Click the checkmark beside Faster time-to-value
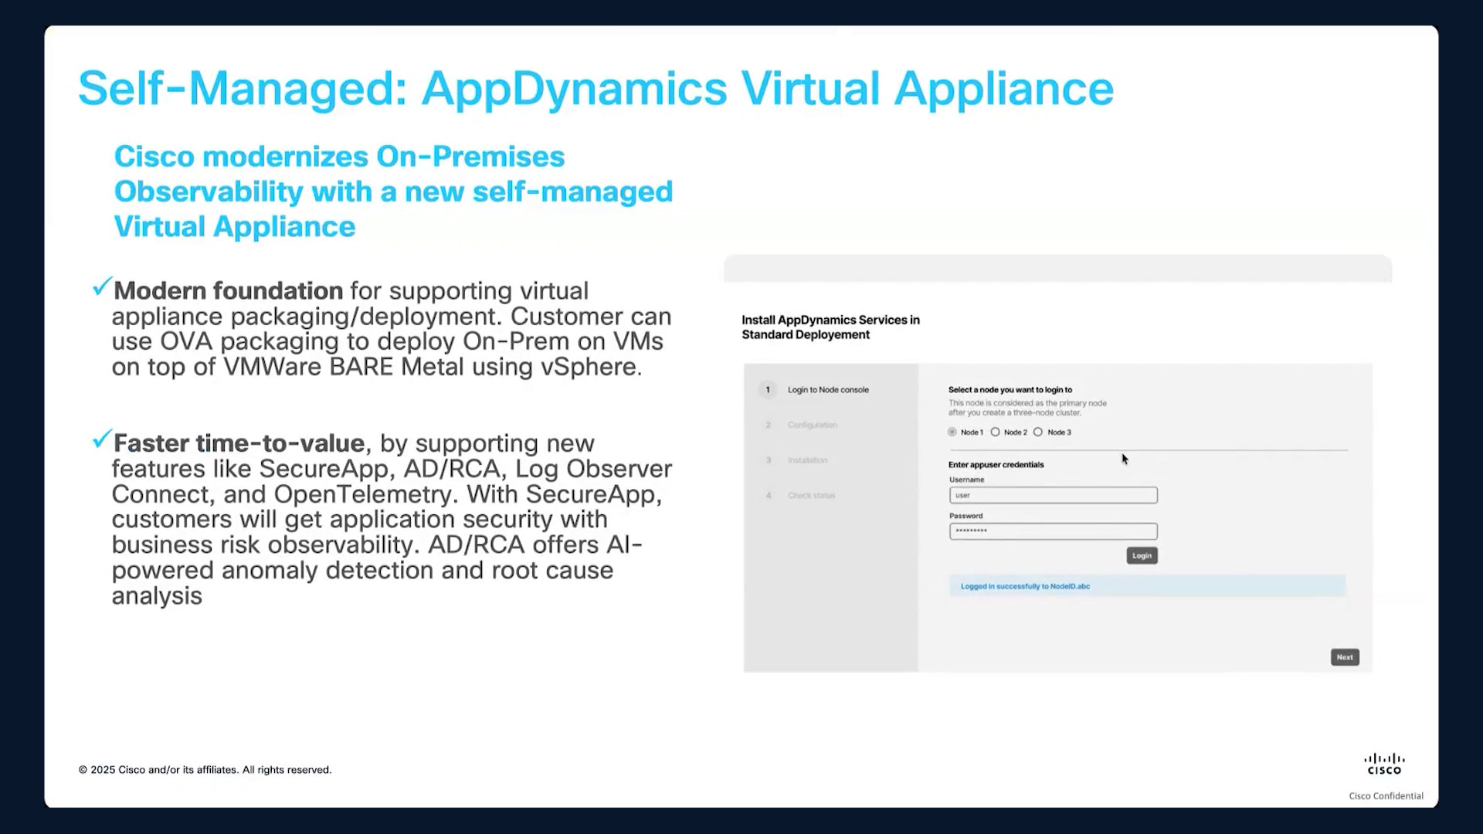The image size is (1483, 834). (102, 439)
